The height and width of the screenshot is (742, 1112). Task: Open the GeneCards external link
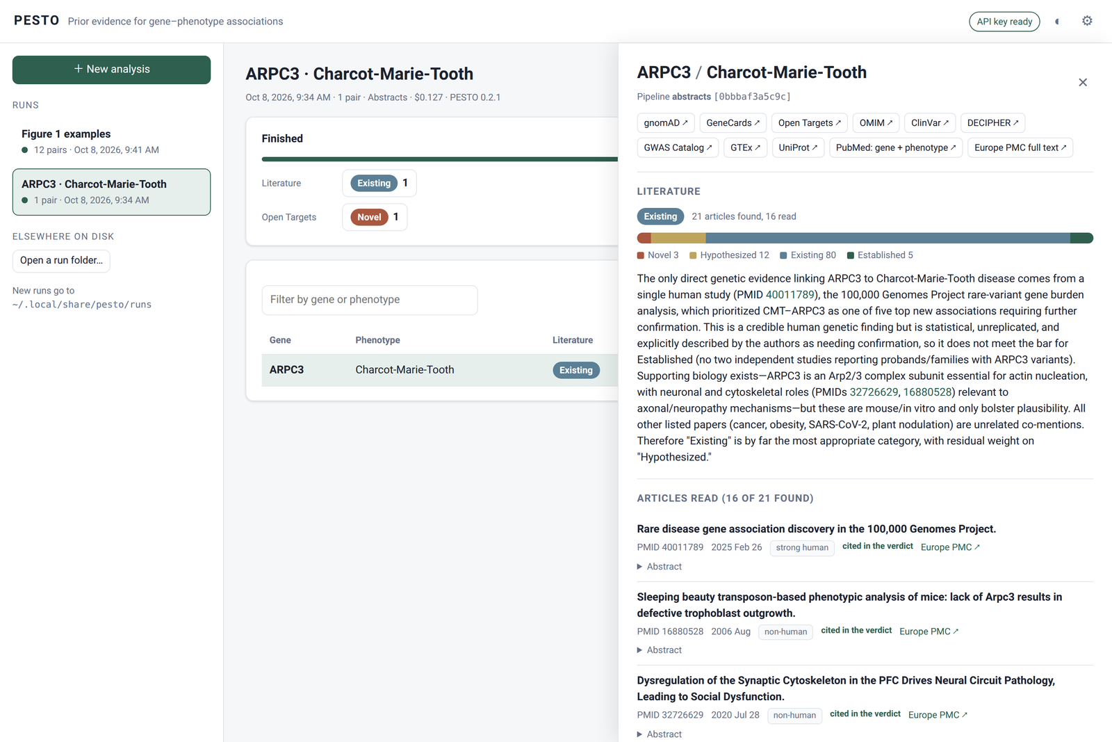(x=733, y=123)
